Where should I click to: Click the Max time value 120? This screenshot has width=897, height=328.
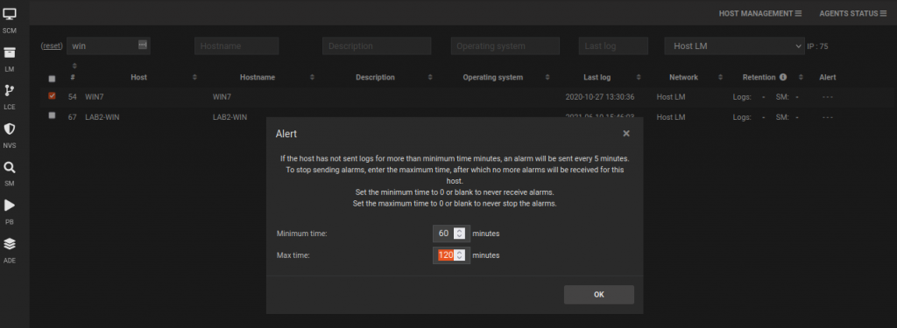pyautogui.click(x=446, y=255)
